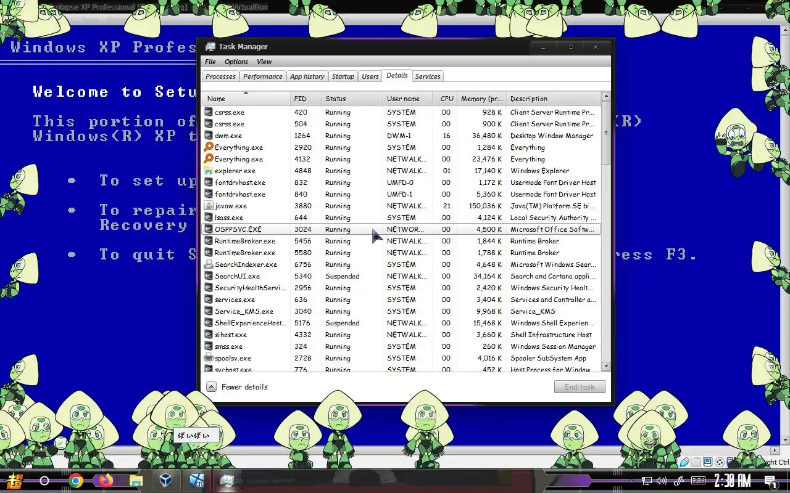The height and width of the screenshot is (493, 790).
Task: Click the dwm.exe process icon
Action: point(209,136)
